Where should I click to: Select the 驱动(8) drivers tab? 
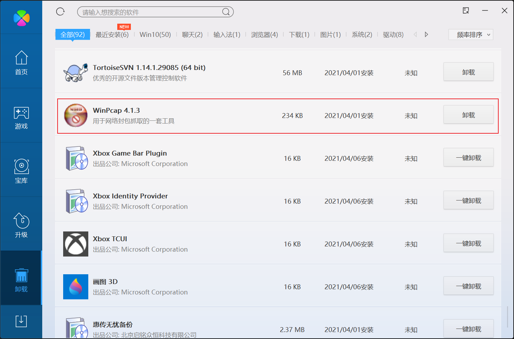point(393,34)
